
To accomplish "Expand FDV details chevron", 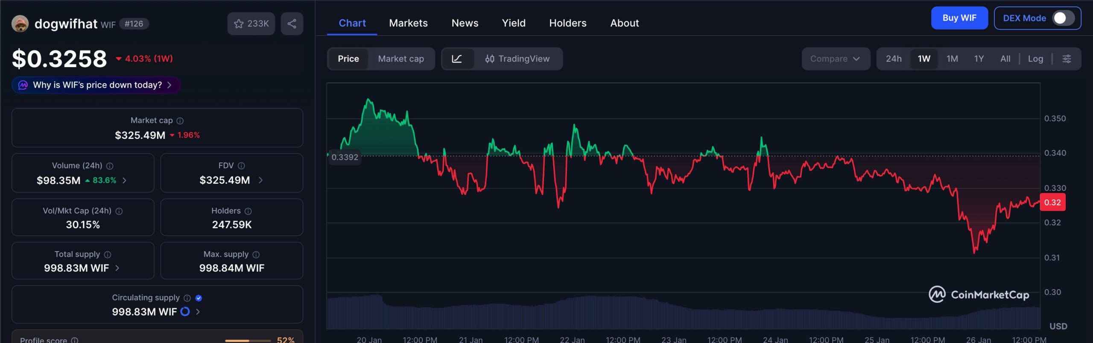I will 260,181.
